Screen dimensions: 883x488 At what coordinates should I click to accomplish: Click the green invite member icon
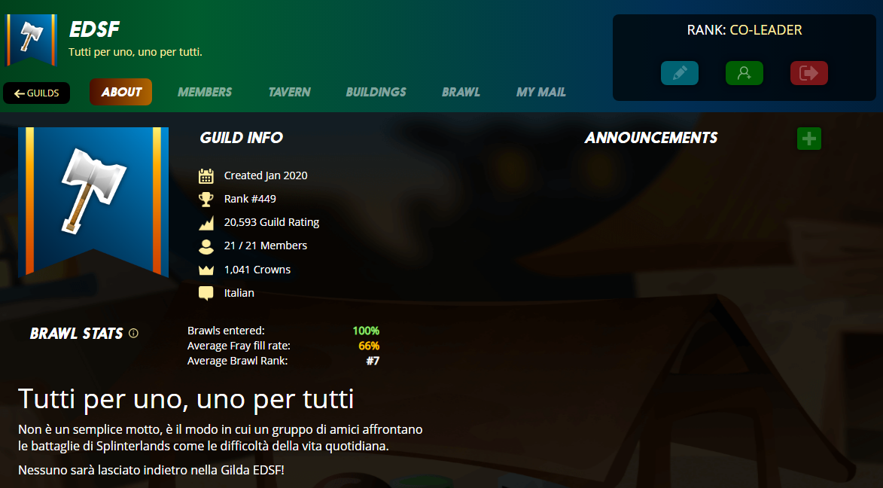(744, 73)
